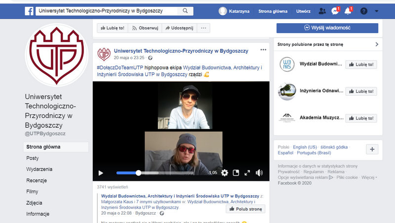This screenshot has width=395, height=223.
Task: Expand Więcej footer dropdown
Action: 369,178
